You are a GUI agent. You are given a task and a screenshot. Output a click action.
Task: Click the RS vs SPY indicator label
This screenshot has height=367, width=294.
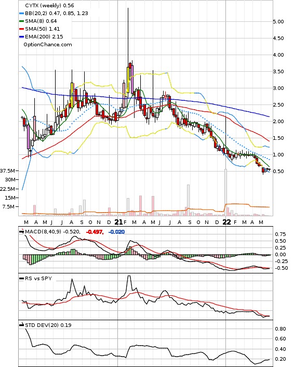pos(38,279)
